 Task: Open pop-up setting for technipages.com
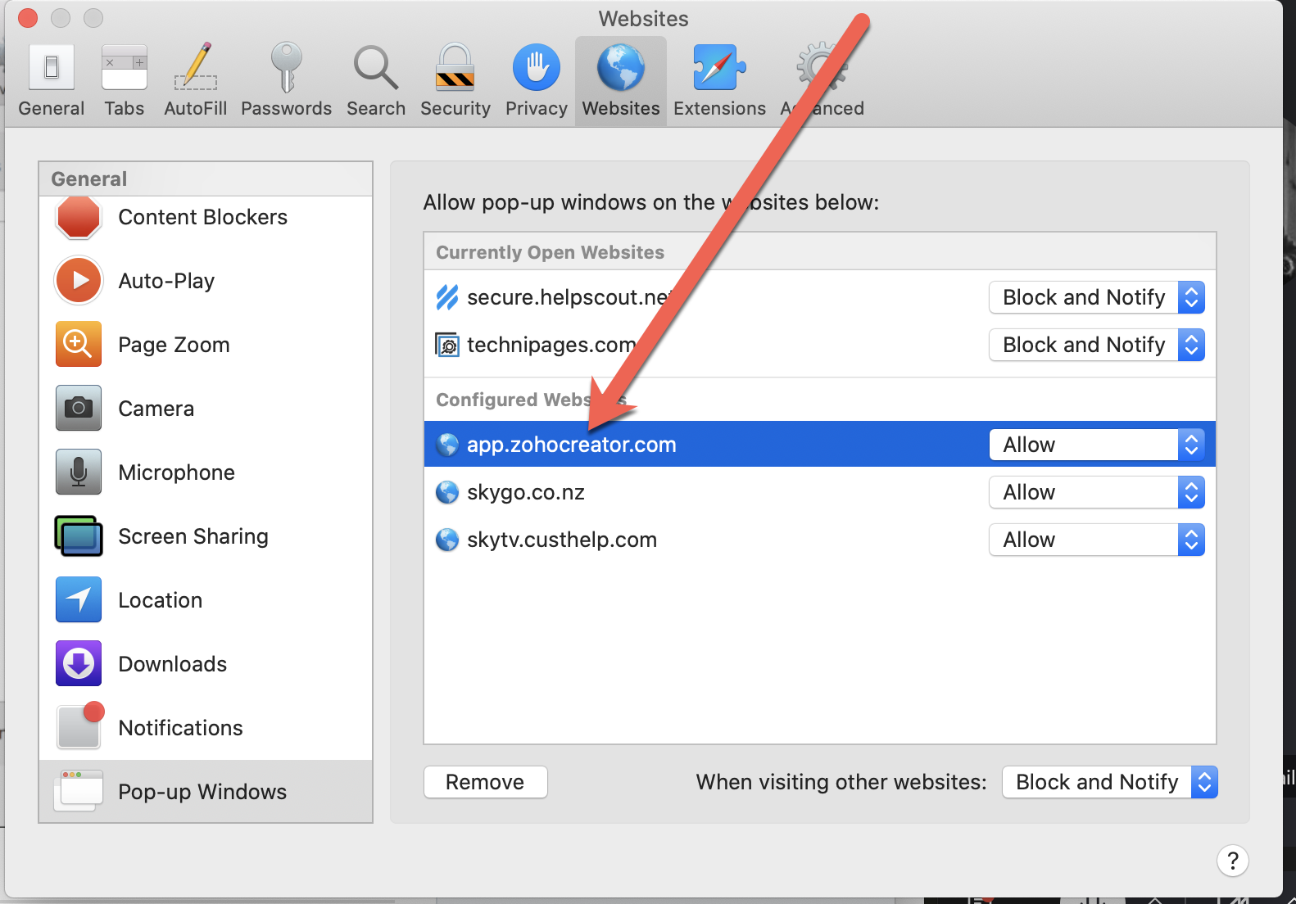click(x=1097, y=345)
